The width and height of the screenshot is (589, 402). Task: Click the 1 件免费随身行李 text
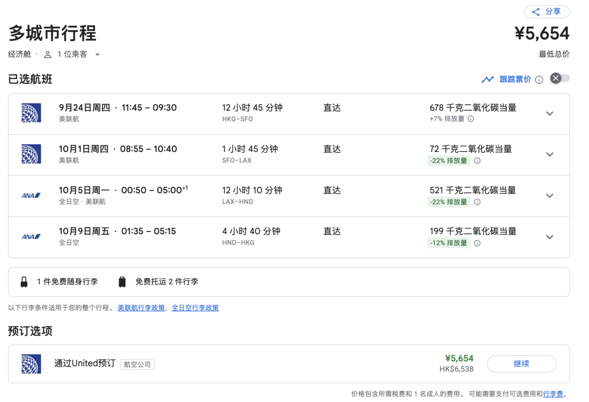(x=67, y=282)
